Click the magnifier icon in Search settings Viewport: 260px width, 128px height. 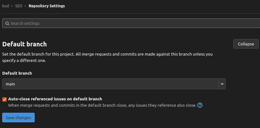click(x=7, y=24)
